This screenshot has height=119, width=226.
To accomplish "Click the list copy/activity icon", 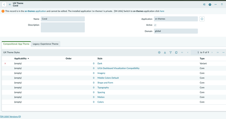I will (x=176, y=52).
